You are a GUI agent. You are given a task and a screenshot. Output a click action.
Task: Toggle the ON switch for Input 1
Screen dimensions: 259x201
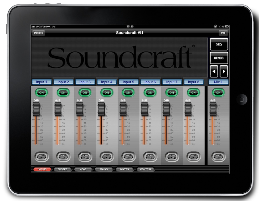point(42,92)
